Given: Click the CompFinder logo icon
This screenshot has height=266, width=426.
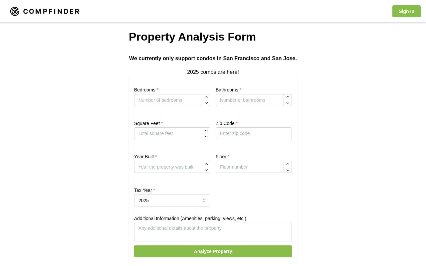Looking at the screenshot, I should pyautogui.click(x=15, y=11).
